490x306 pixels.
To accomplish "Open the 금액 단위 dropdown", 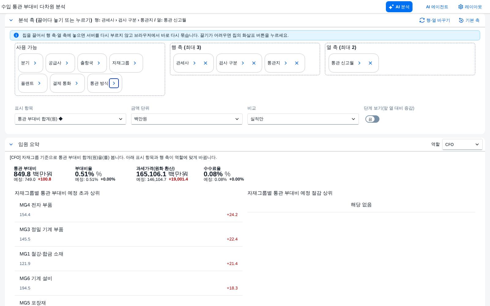I will click(x=187, y=119).
